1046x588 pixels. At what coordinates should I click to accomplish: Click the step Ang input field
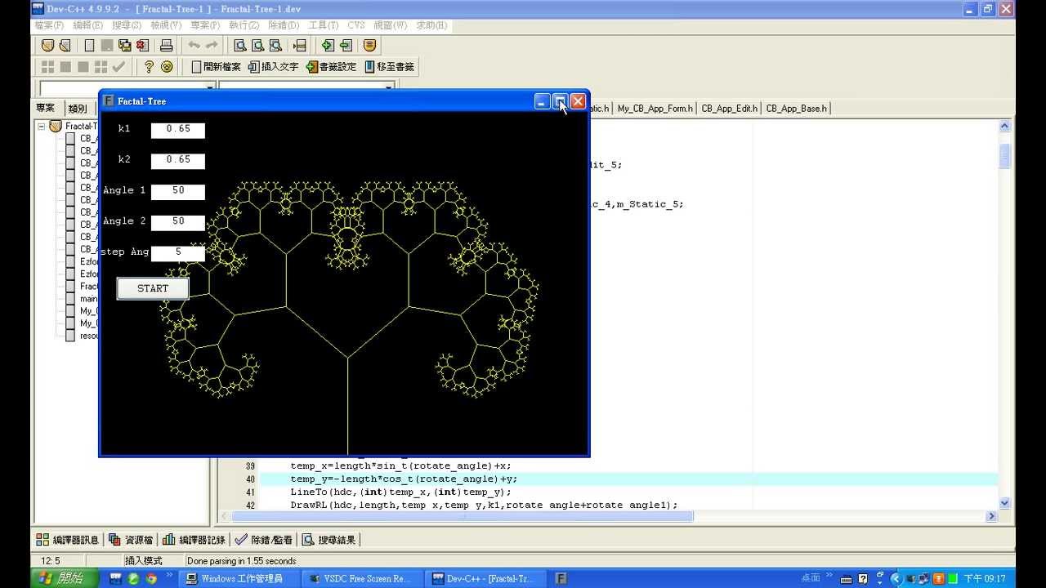coord(178,253)
